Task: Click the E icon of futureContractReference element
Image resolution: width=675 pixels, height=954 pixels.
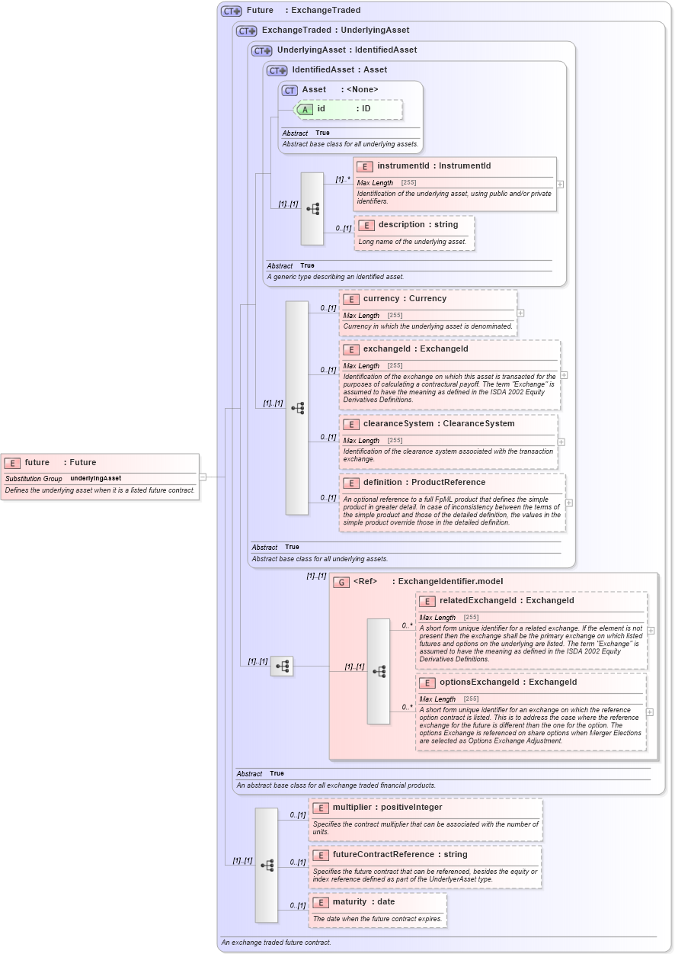Action: click(x=321, y=856)
